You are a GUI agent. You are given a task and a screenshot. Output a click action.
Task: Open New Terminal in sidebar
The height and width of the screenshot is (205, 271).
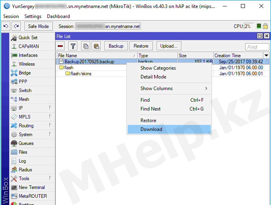[32, 187]
